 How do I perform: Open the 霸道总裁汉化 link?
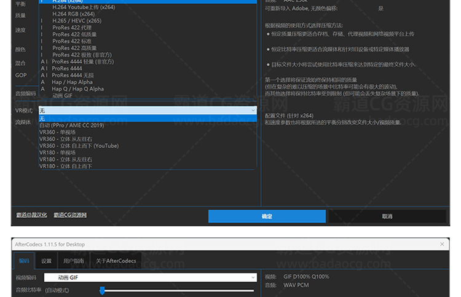[x=31, y=215]
